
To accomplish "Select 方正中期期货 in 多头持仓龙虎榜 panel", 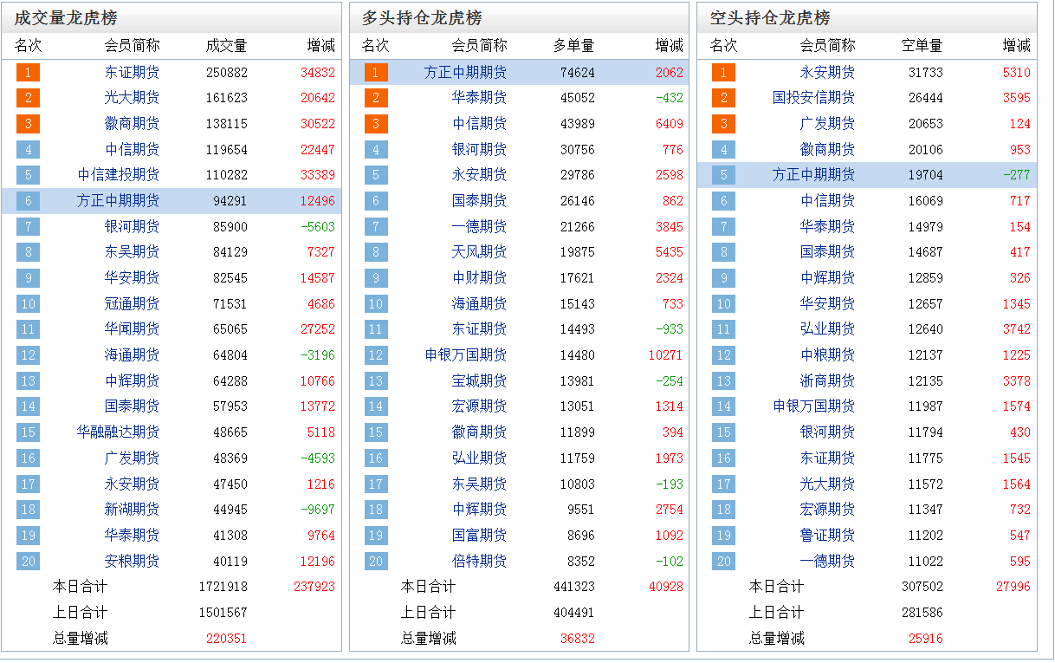I will tap(466, 73).
